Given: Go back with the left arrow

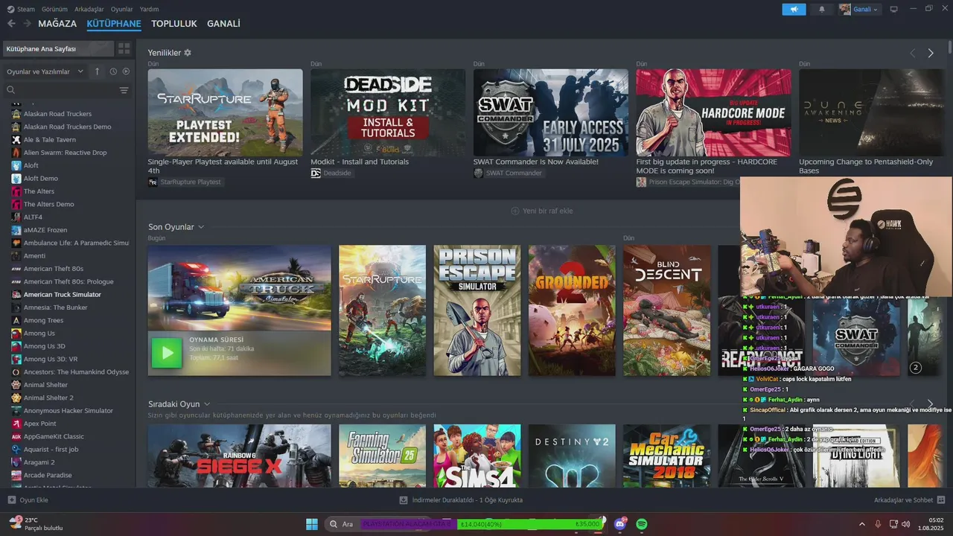Looking at the screenshot, I should tap(10, 24).
